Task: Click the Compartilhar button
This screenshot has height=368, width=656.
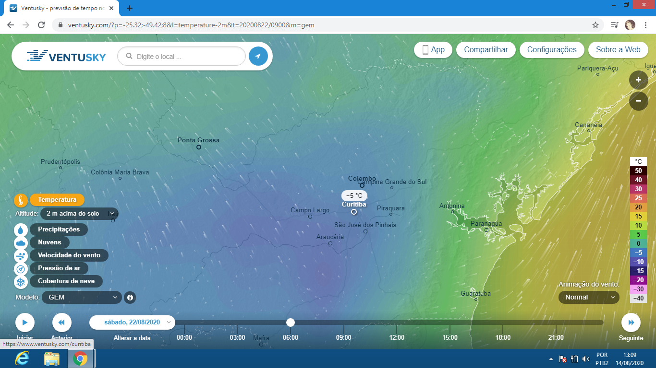Action: [486, 50]
